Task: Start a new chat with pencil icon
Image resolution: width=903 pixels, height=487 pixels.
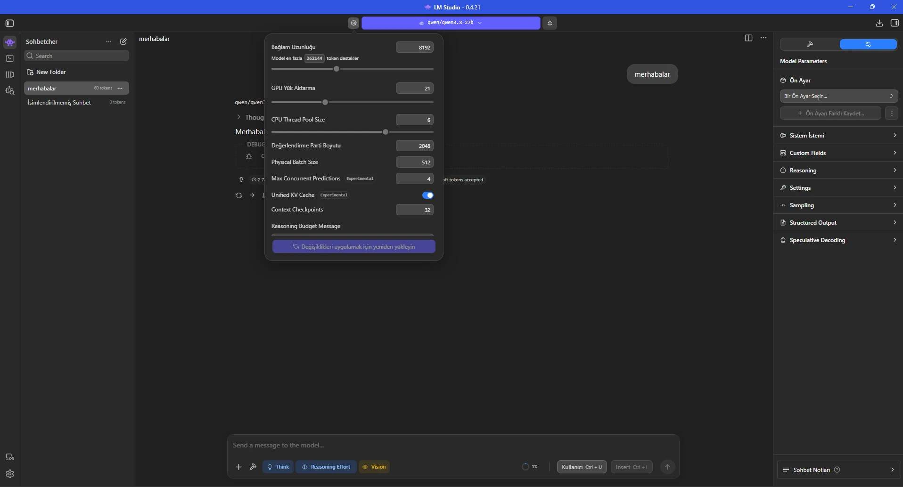Action: pyautogui.click(x=123, y=41)
